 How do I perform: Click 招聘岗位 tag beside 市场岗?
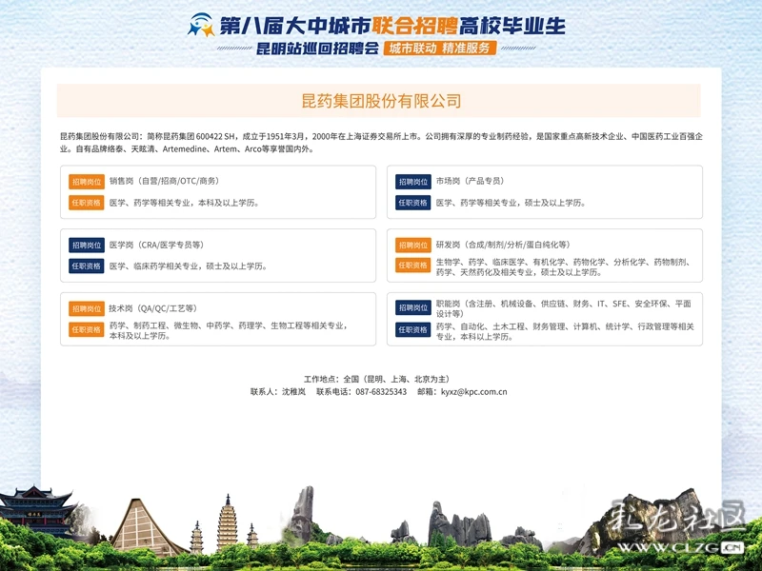coord(413,182)
